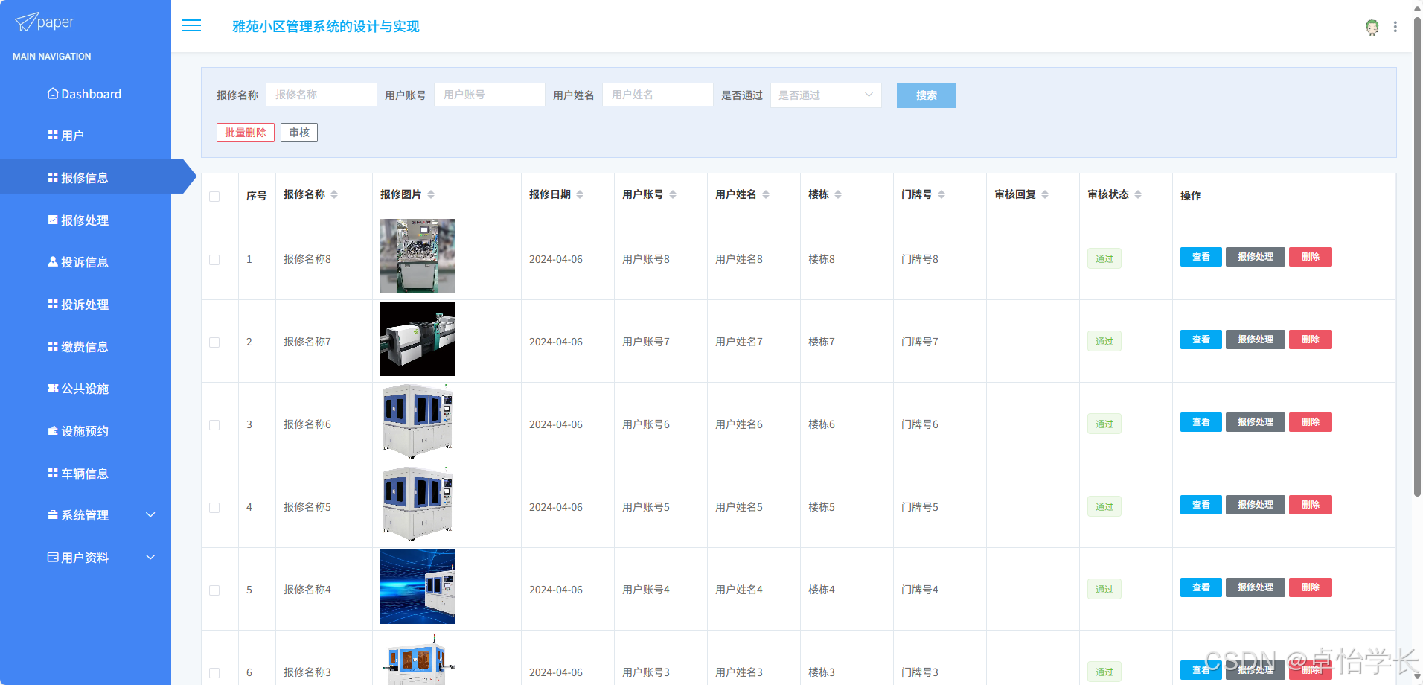Check the row for 报修名称3

[x=214, y=673]
